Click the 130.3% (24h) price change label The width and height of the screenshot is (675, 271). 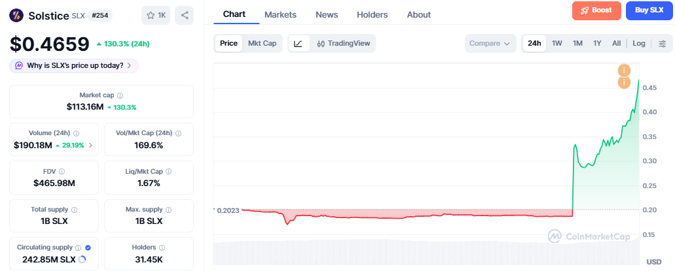click(x=122, y=44)
